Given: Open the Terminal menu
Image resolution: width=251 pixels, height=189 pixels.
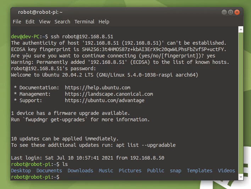Looking at the screenshot, I should pyautogui.click(x=84, y=22).
